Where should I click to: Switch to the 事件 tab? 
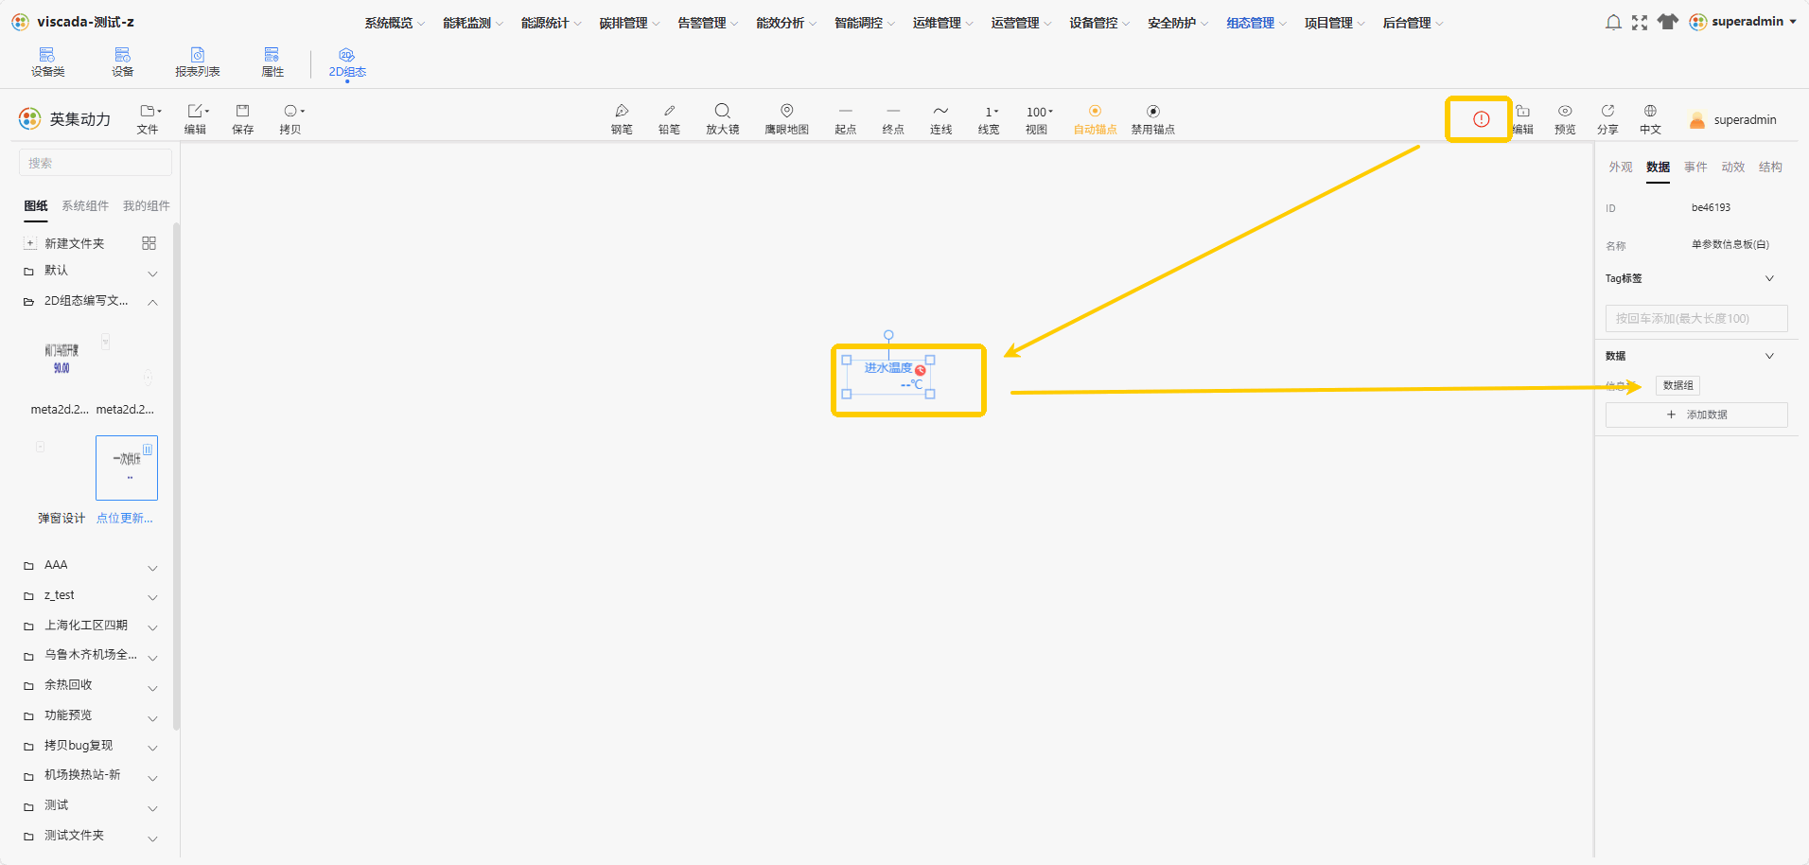1695,167
